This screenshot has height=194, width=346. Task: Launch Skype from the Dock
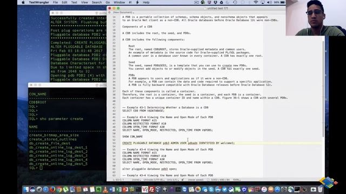[211, 189]
